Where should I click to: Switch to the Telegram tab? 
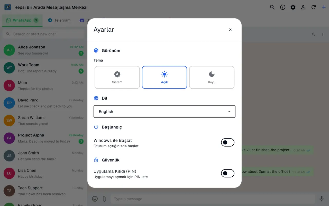point(59,20)
